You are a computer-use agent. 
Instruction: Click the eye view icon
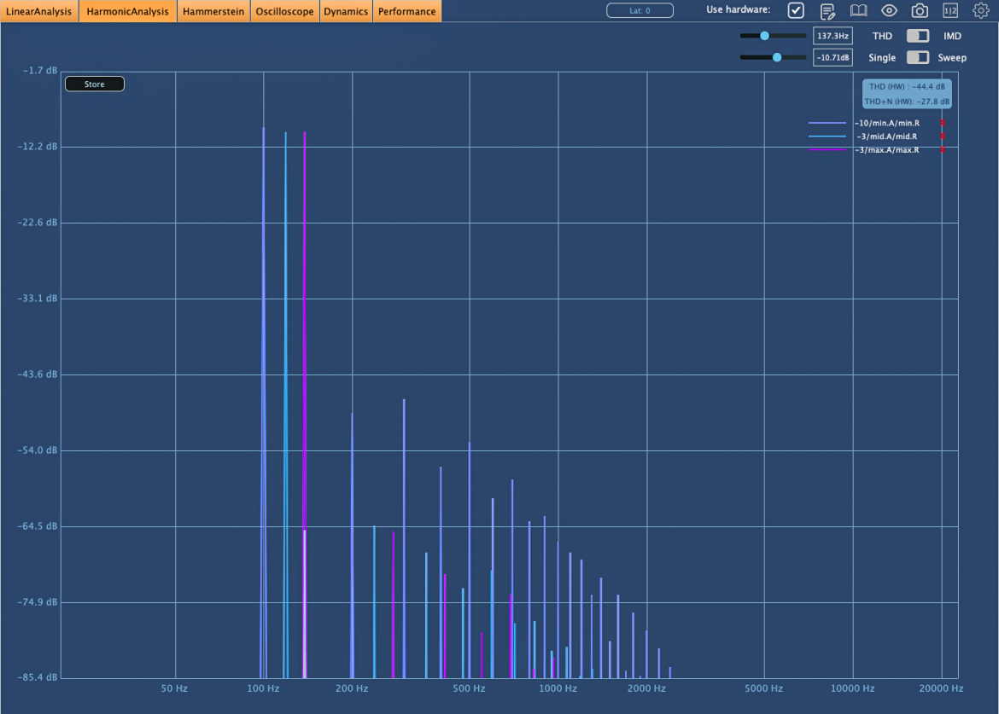[x=889, y=11]
